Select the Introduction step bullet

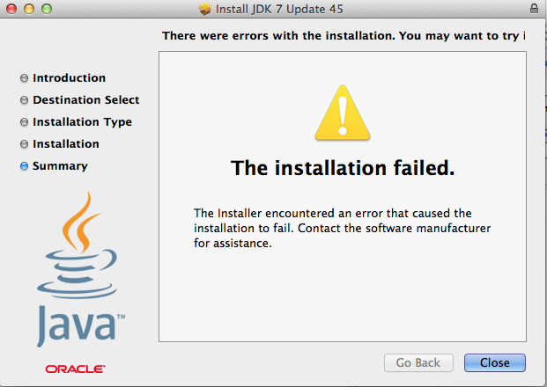[x=24, y=78]
